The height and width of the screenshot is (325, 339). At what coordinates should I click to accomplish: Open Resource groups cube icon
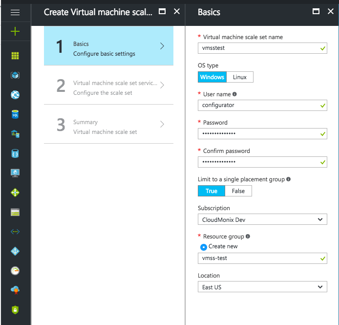pyautogui.click(x=15, y=75)
